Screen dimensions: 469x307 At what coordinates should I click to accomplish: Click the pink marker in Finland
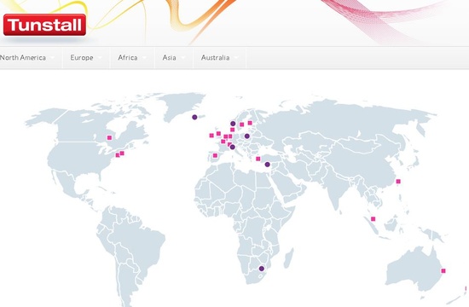coord(250,123)
